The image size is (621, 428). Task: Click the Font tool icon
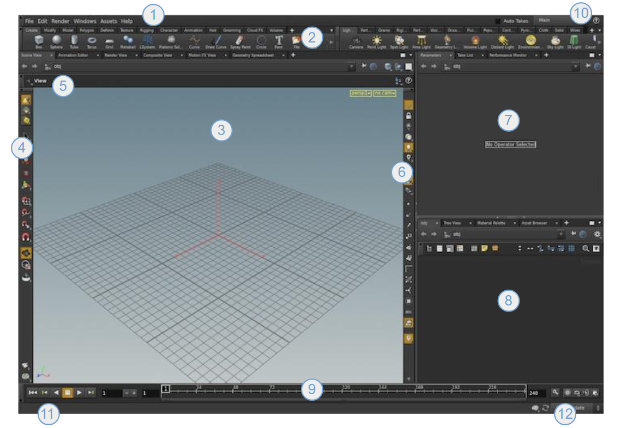click(x=279, y=41)
